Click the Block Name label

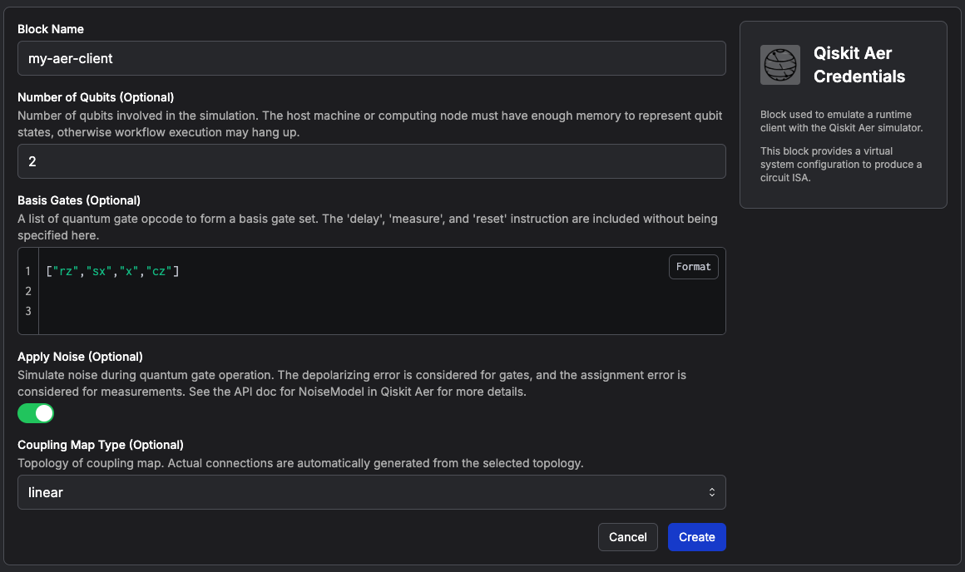tap(51, 29)
